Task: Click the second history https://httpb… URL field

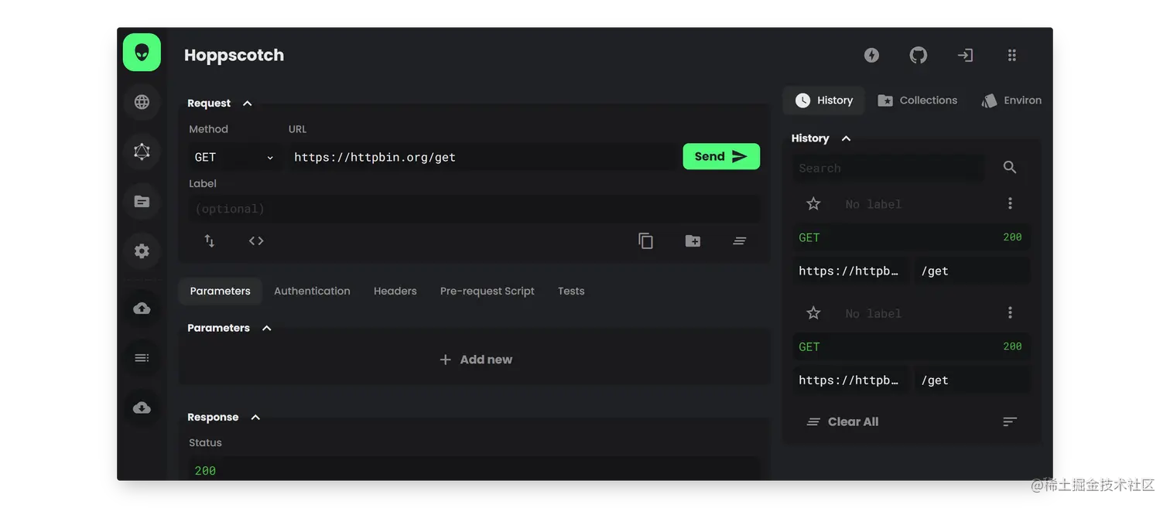Action: [851, 380]
